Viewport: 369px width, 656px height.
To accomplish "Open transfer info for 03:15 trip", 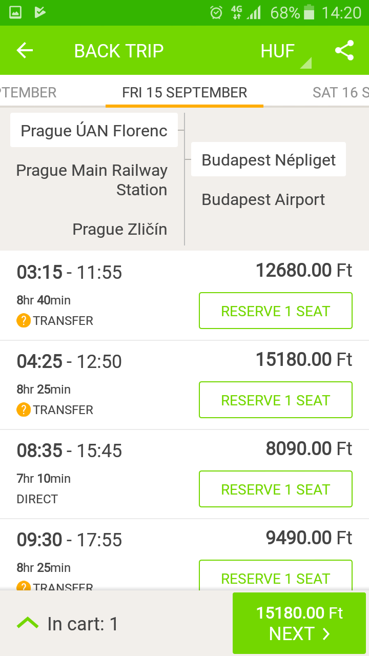I will [24, 321].
